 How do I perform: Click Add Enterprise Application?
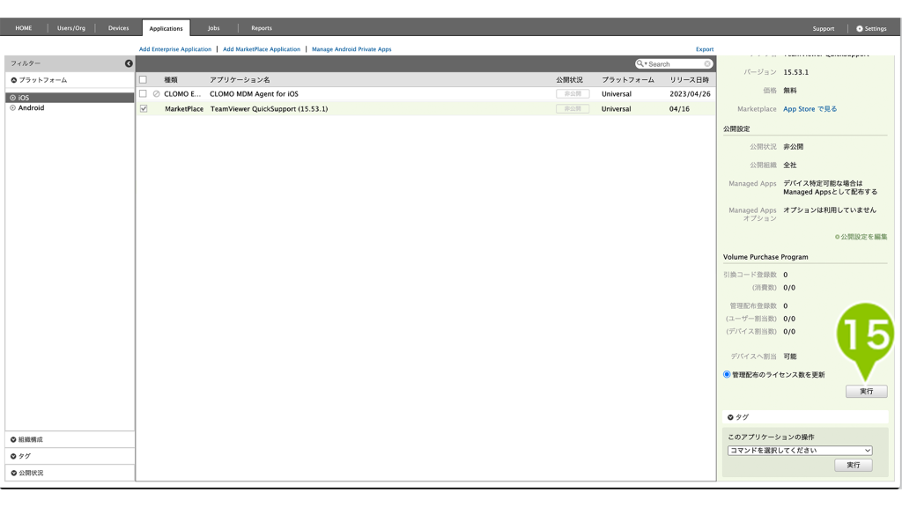coord(175,49)
